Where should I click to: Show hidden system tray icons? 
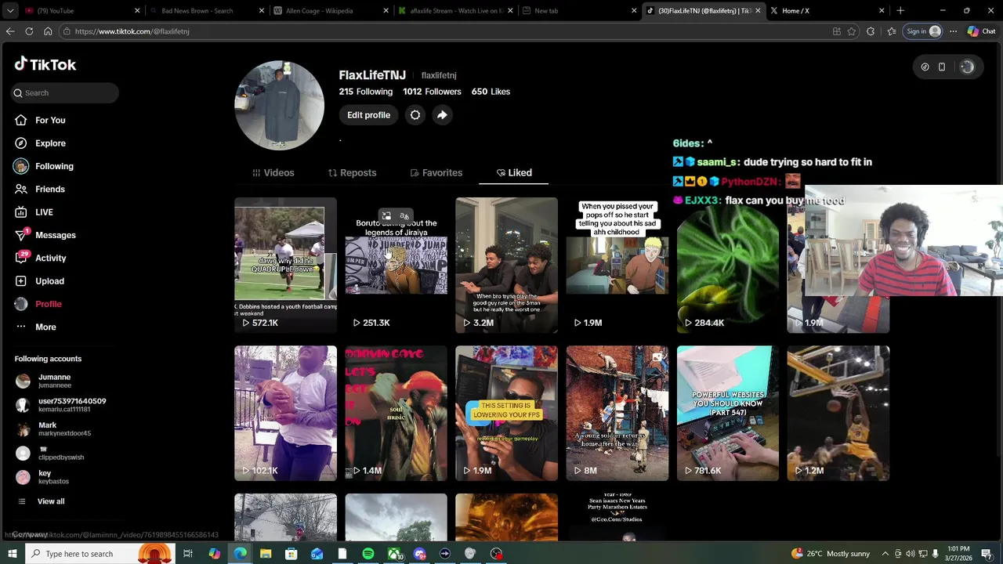coord(885,554)
